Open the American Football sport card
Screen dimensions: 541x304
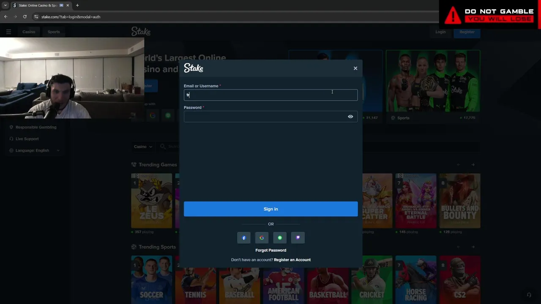284,280
